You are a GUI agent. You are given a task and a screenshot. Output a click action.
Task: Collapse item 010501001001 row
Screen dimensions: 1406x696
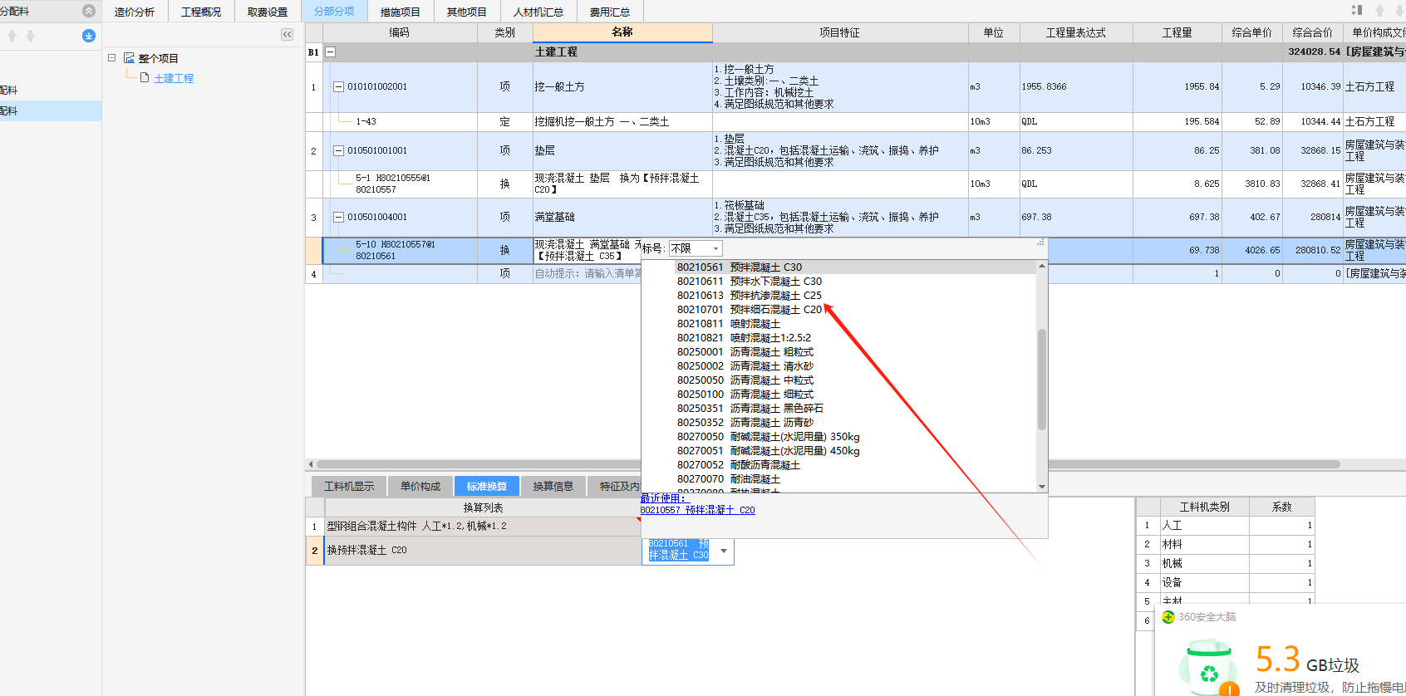(x=338, y=150)
